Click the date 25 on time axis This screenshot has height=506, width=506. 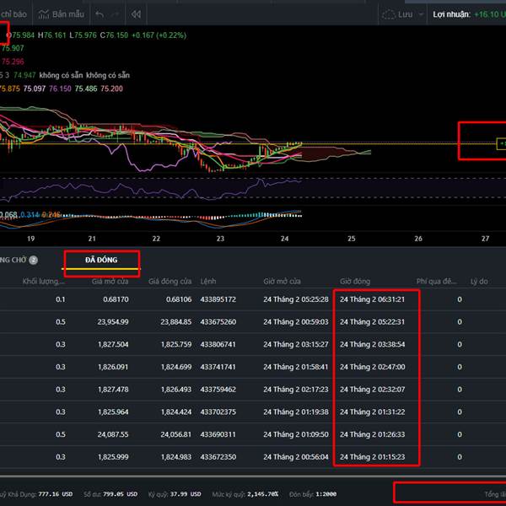click(352, 239)
